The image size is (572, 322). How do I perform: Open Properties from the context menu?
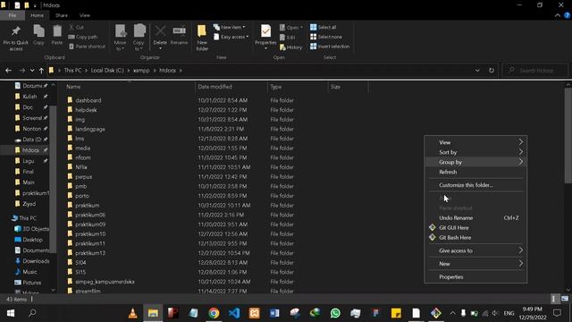point(476,277)
